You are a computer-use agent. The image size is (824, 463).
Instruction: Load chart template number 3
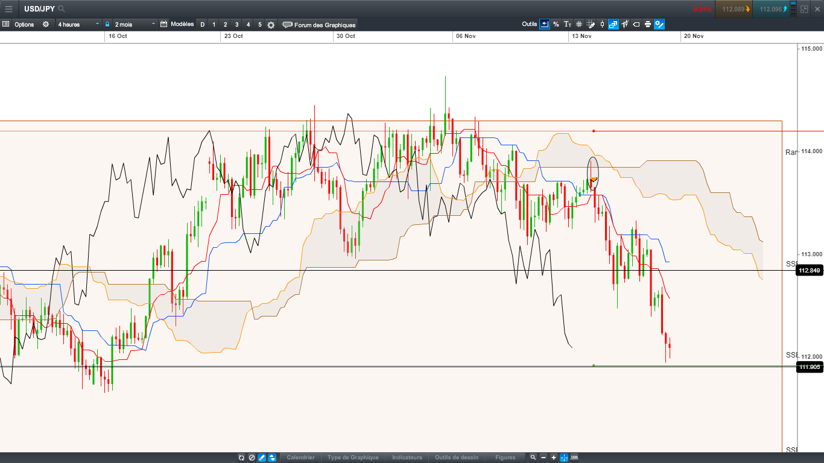[236, 25]
